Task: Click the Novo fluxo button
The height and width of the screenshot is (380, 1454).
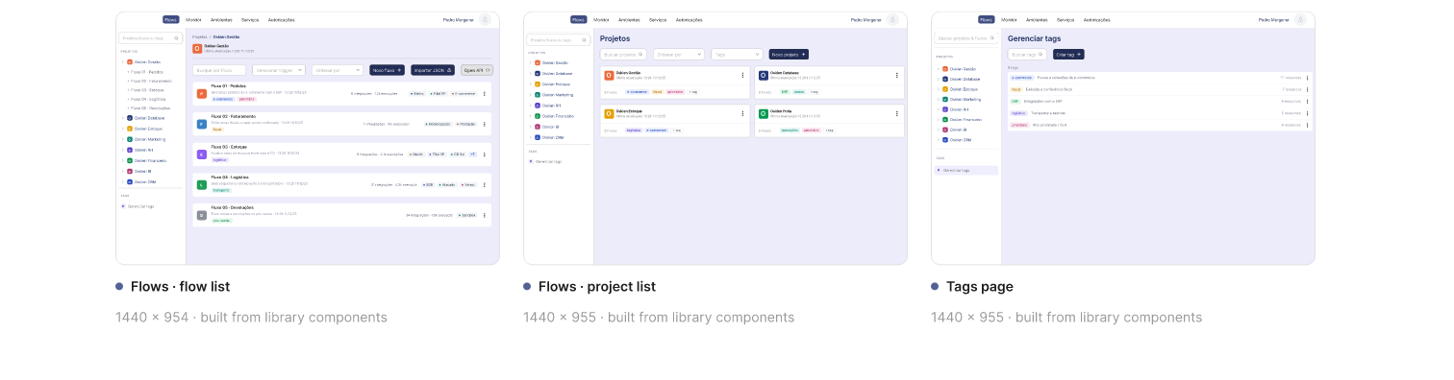Action: [387, 70]
